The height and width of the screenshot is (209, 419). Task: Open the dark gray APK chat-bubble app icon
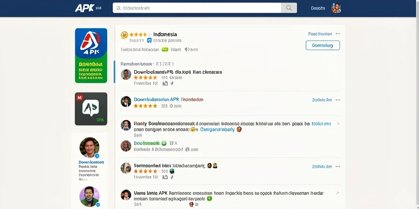pos(91,109)
